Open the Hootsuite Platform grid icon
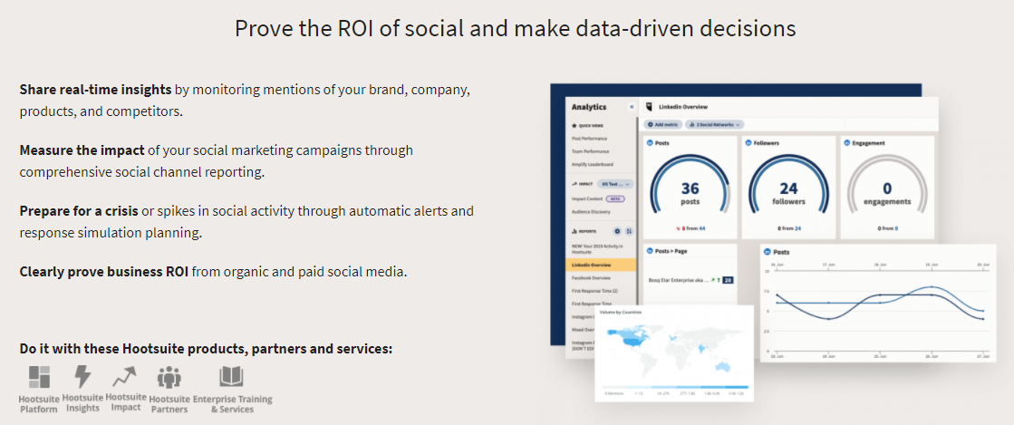Viewport: 1014px width, 425px height. coord(40,376)
